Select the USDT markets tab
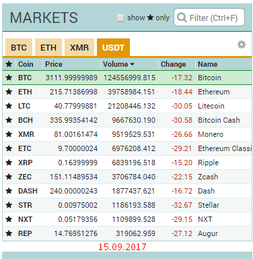The image size is (253, 259). click(x=113, y=47)
